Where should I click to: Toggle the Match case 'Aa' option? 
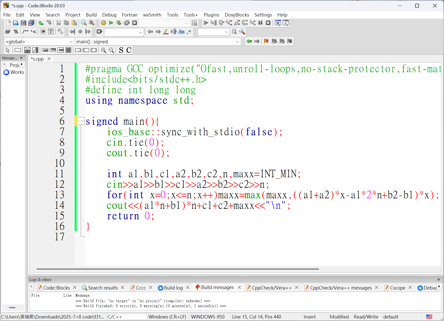pyautogui.click(x=181, y=32)
